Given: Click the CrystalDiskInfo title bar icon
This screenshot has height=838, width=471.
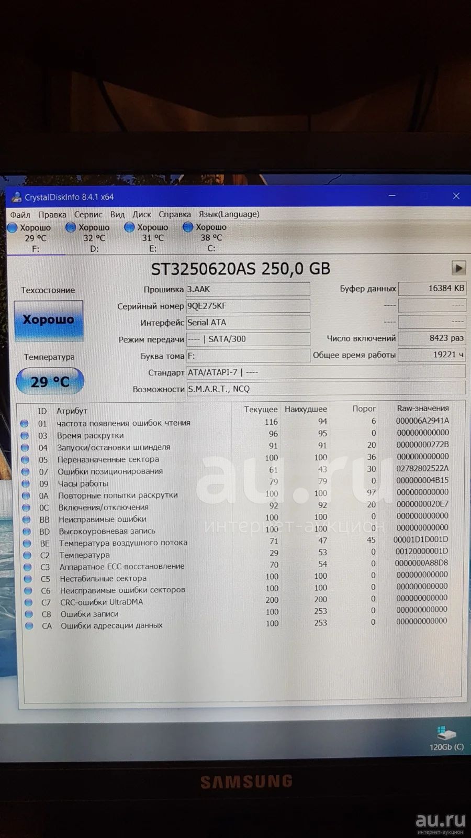Looking at the screenshot, I should (x=16, y=197).
